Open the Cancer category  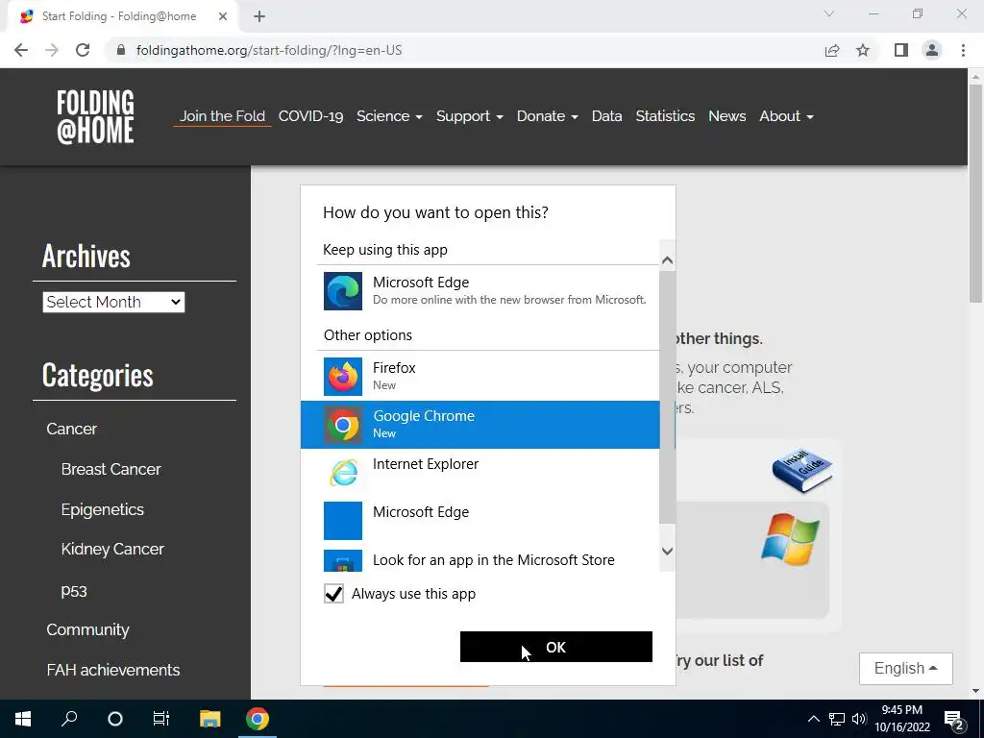pyautogui.click(x=71, y=429)
